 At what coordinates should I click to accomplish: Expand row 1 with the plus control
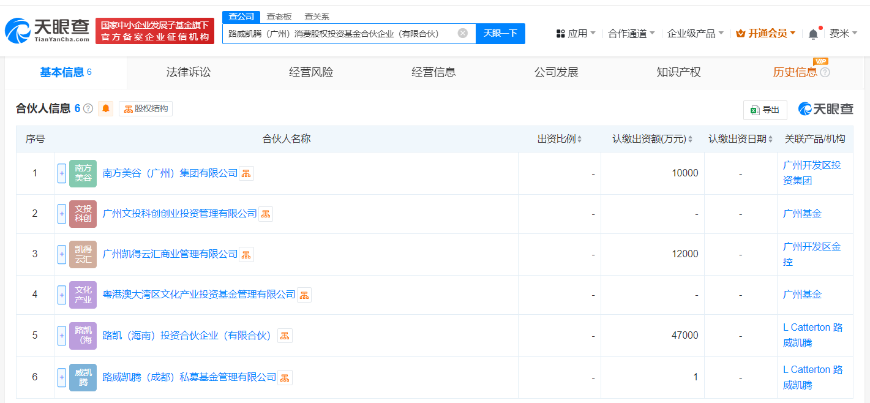tap(61, 173)
